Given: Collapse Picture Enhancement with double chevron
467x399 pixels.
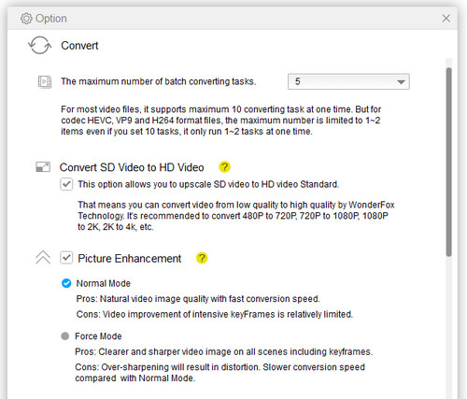Looking at the screenshot, I should 43,258.
